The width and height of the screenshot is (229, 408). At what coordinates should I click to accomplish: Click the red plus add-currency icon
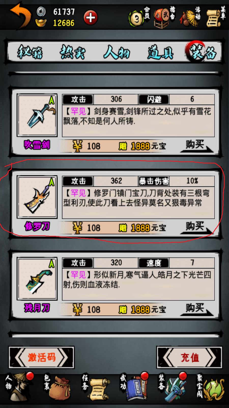point(91,18)
